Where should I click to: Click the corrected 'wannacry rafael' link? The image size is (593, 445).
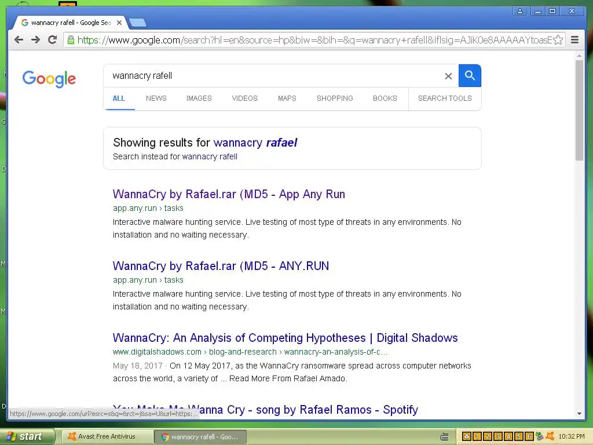[255, 143]
